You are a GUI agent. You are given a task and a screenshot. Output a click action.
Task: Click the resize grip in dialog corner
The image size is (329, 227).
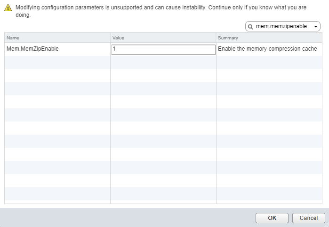tap(326, 224)
